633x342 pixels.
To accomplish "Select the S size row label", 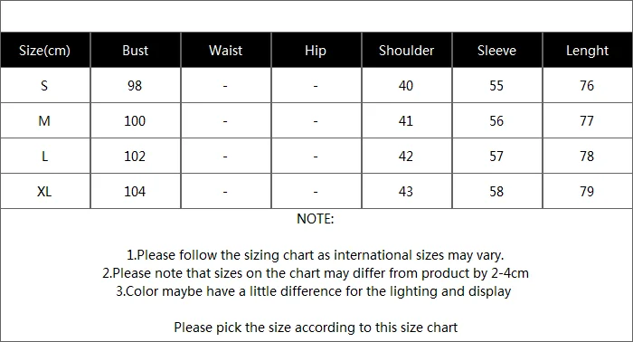I will (45, 85).
